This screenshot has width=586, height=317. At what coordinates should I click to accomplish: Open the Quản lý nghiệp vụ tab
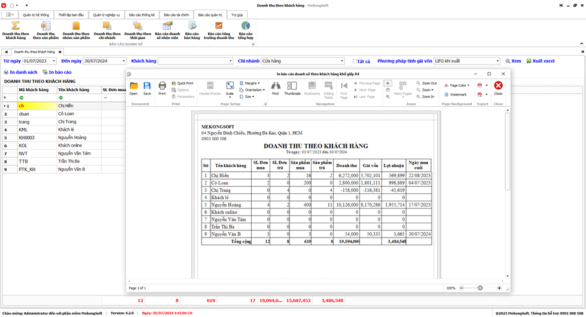coord(106,14)
